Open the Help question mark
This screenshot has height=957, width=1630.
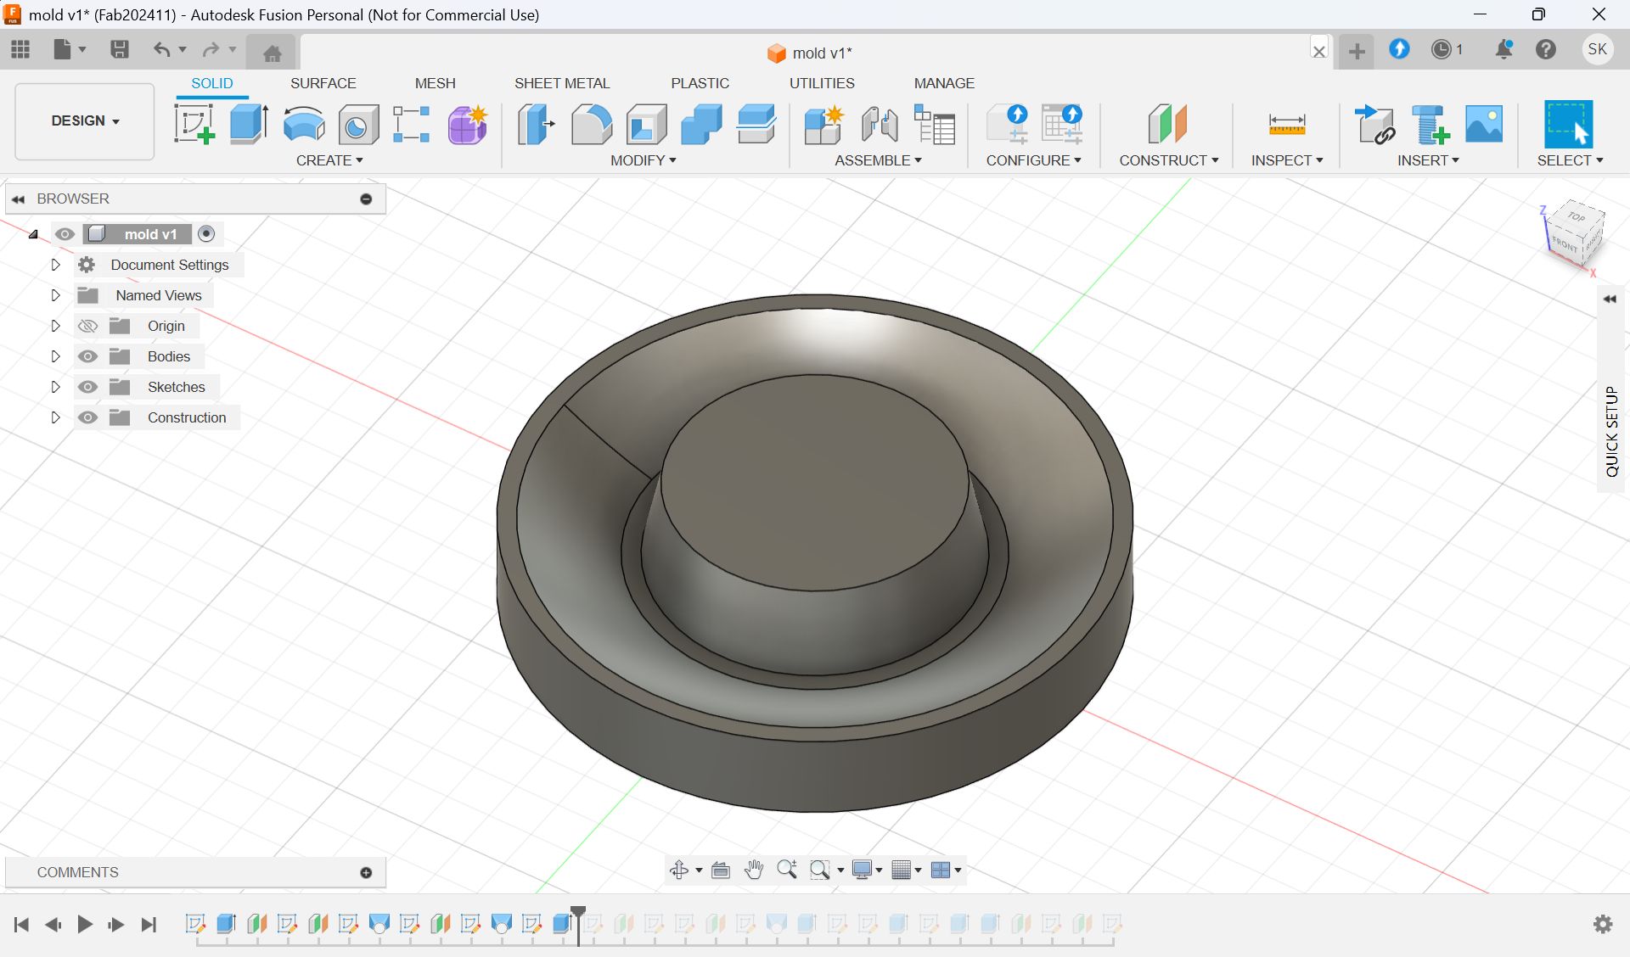pos(1546,49)
